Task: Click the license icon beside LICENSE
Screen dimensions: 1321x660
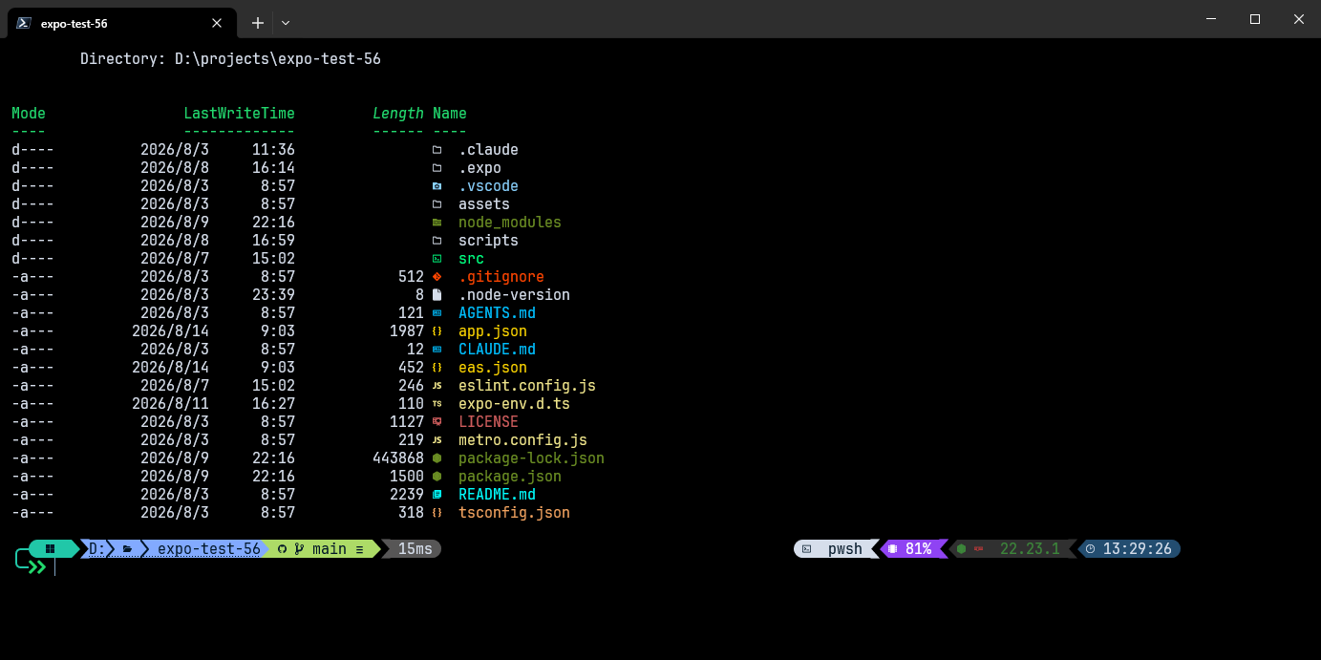Action: point(437,422)
